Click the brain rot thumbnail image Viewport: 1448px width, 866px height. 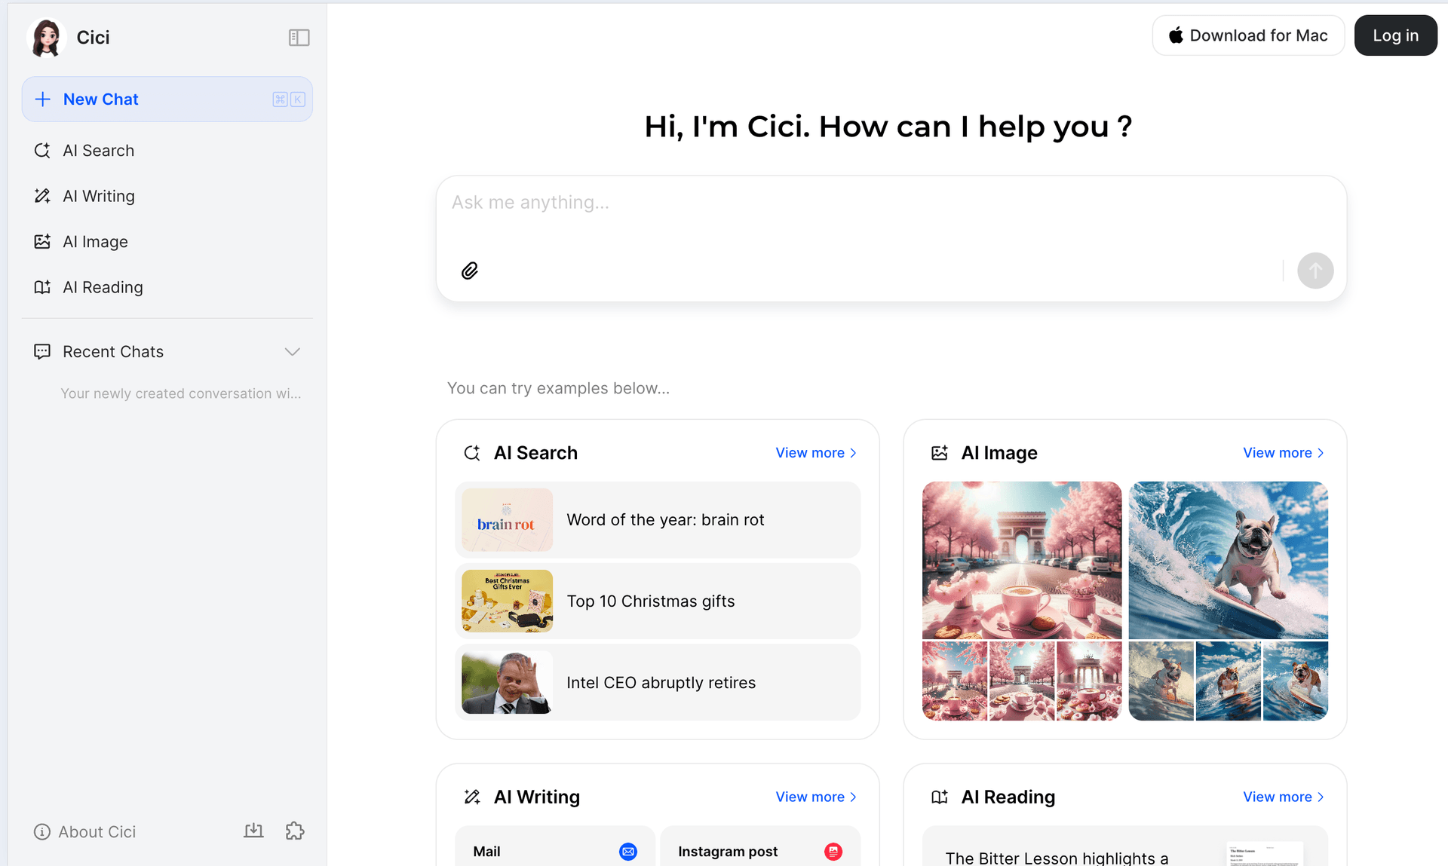[x=507, y=520]
